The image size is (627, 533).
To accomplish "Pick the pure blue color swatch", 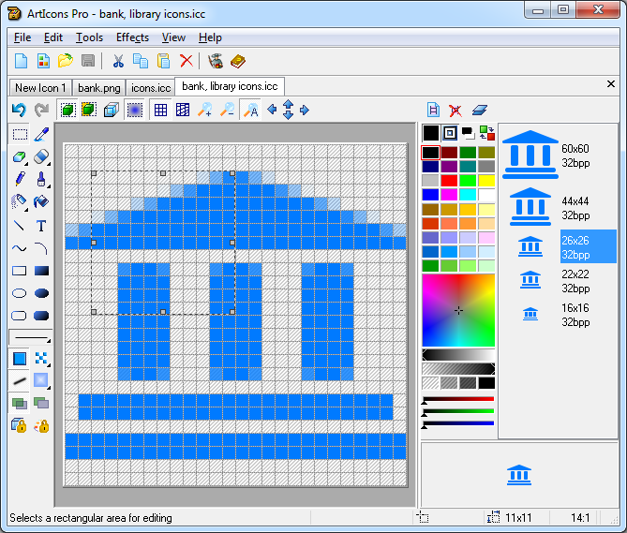I will (430, 195).
